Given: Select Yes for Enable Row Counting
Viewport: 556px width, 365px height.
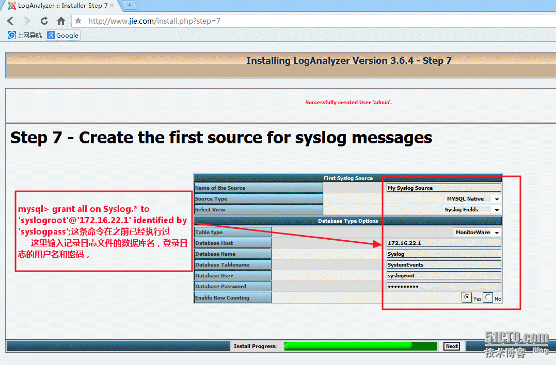Looking at the screenshot, I should coord(467,297).
